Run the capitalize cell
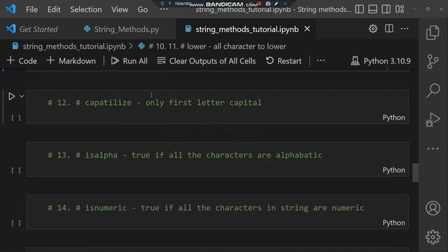The image size is (448, 252). pos(11,97)
